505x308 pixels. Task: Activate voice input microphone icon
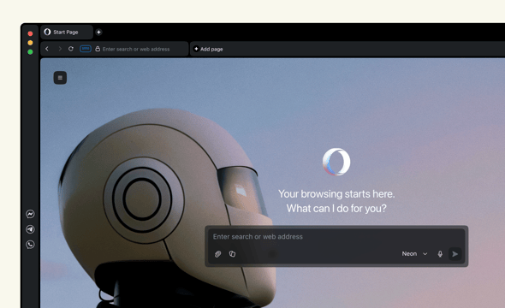pos(440,254)
